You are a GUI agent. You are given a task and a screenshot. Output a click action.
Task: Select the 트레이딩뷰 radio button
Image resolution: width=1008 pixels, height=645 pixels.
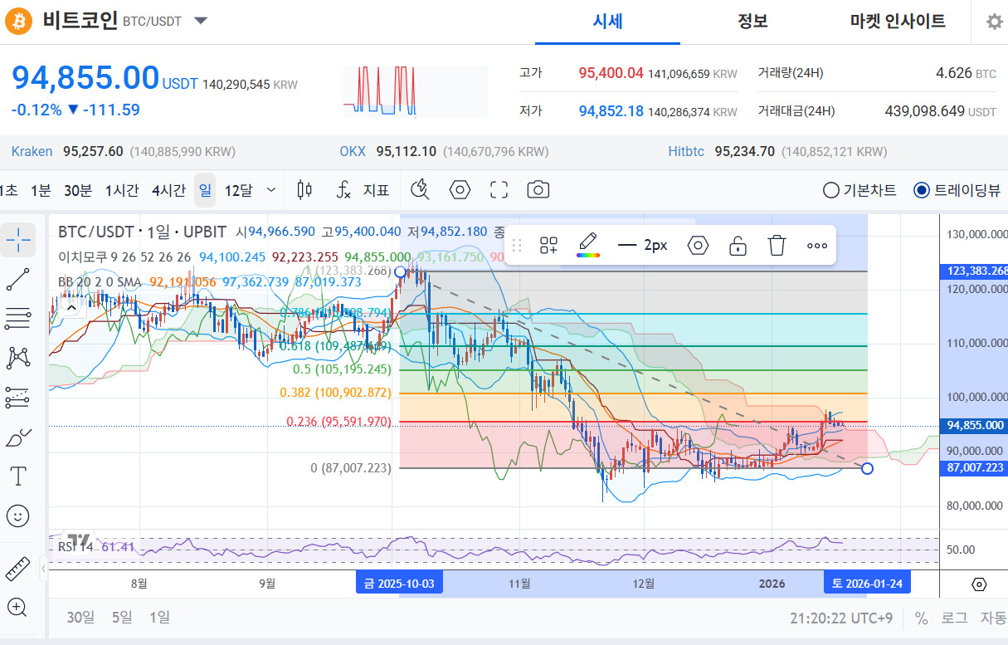[921, 190]
